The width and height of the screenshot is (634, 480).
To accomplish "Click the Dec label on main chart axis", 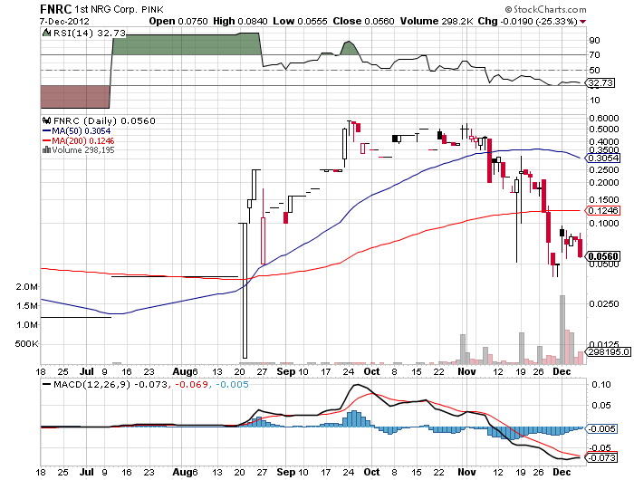I will [x=562, y=371].
